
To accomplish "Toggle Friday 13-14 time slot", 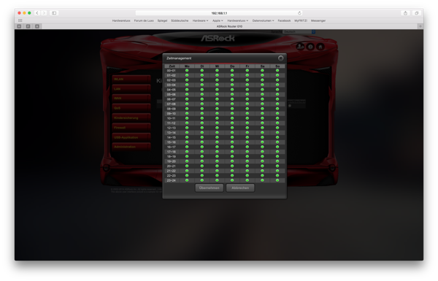I will coord(247,133).
